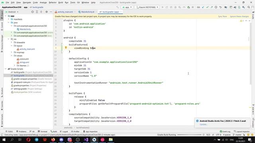The width and height of the screenshot is (255, 143).
Task: Click the Update link in notification
Action: [204, 124]
